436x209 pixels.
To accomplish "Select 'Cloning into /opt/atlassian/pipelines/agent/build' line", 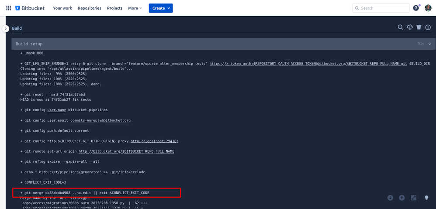I will [x=76, y=69].
